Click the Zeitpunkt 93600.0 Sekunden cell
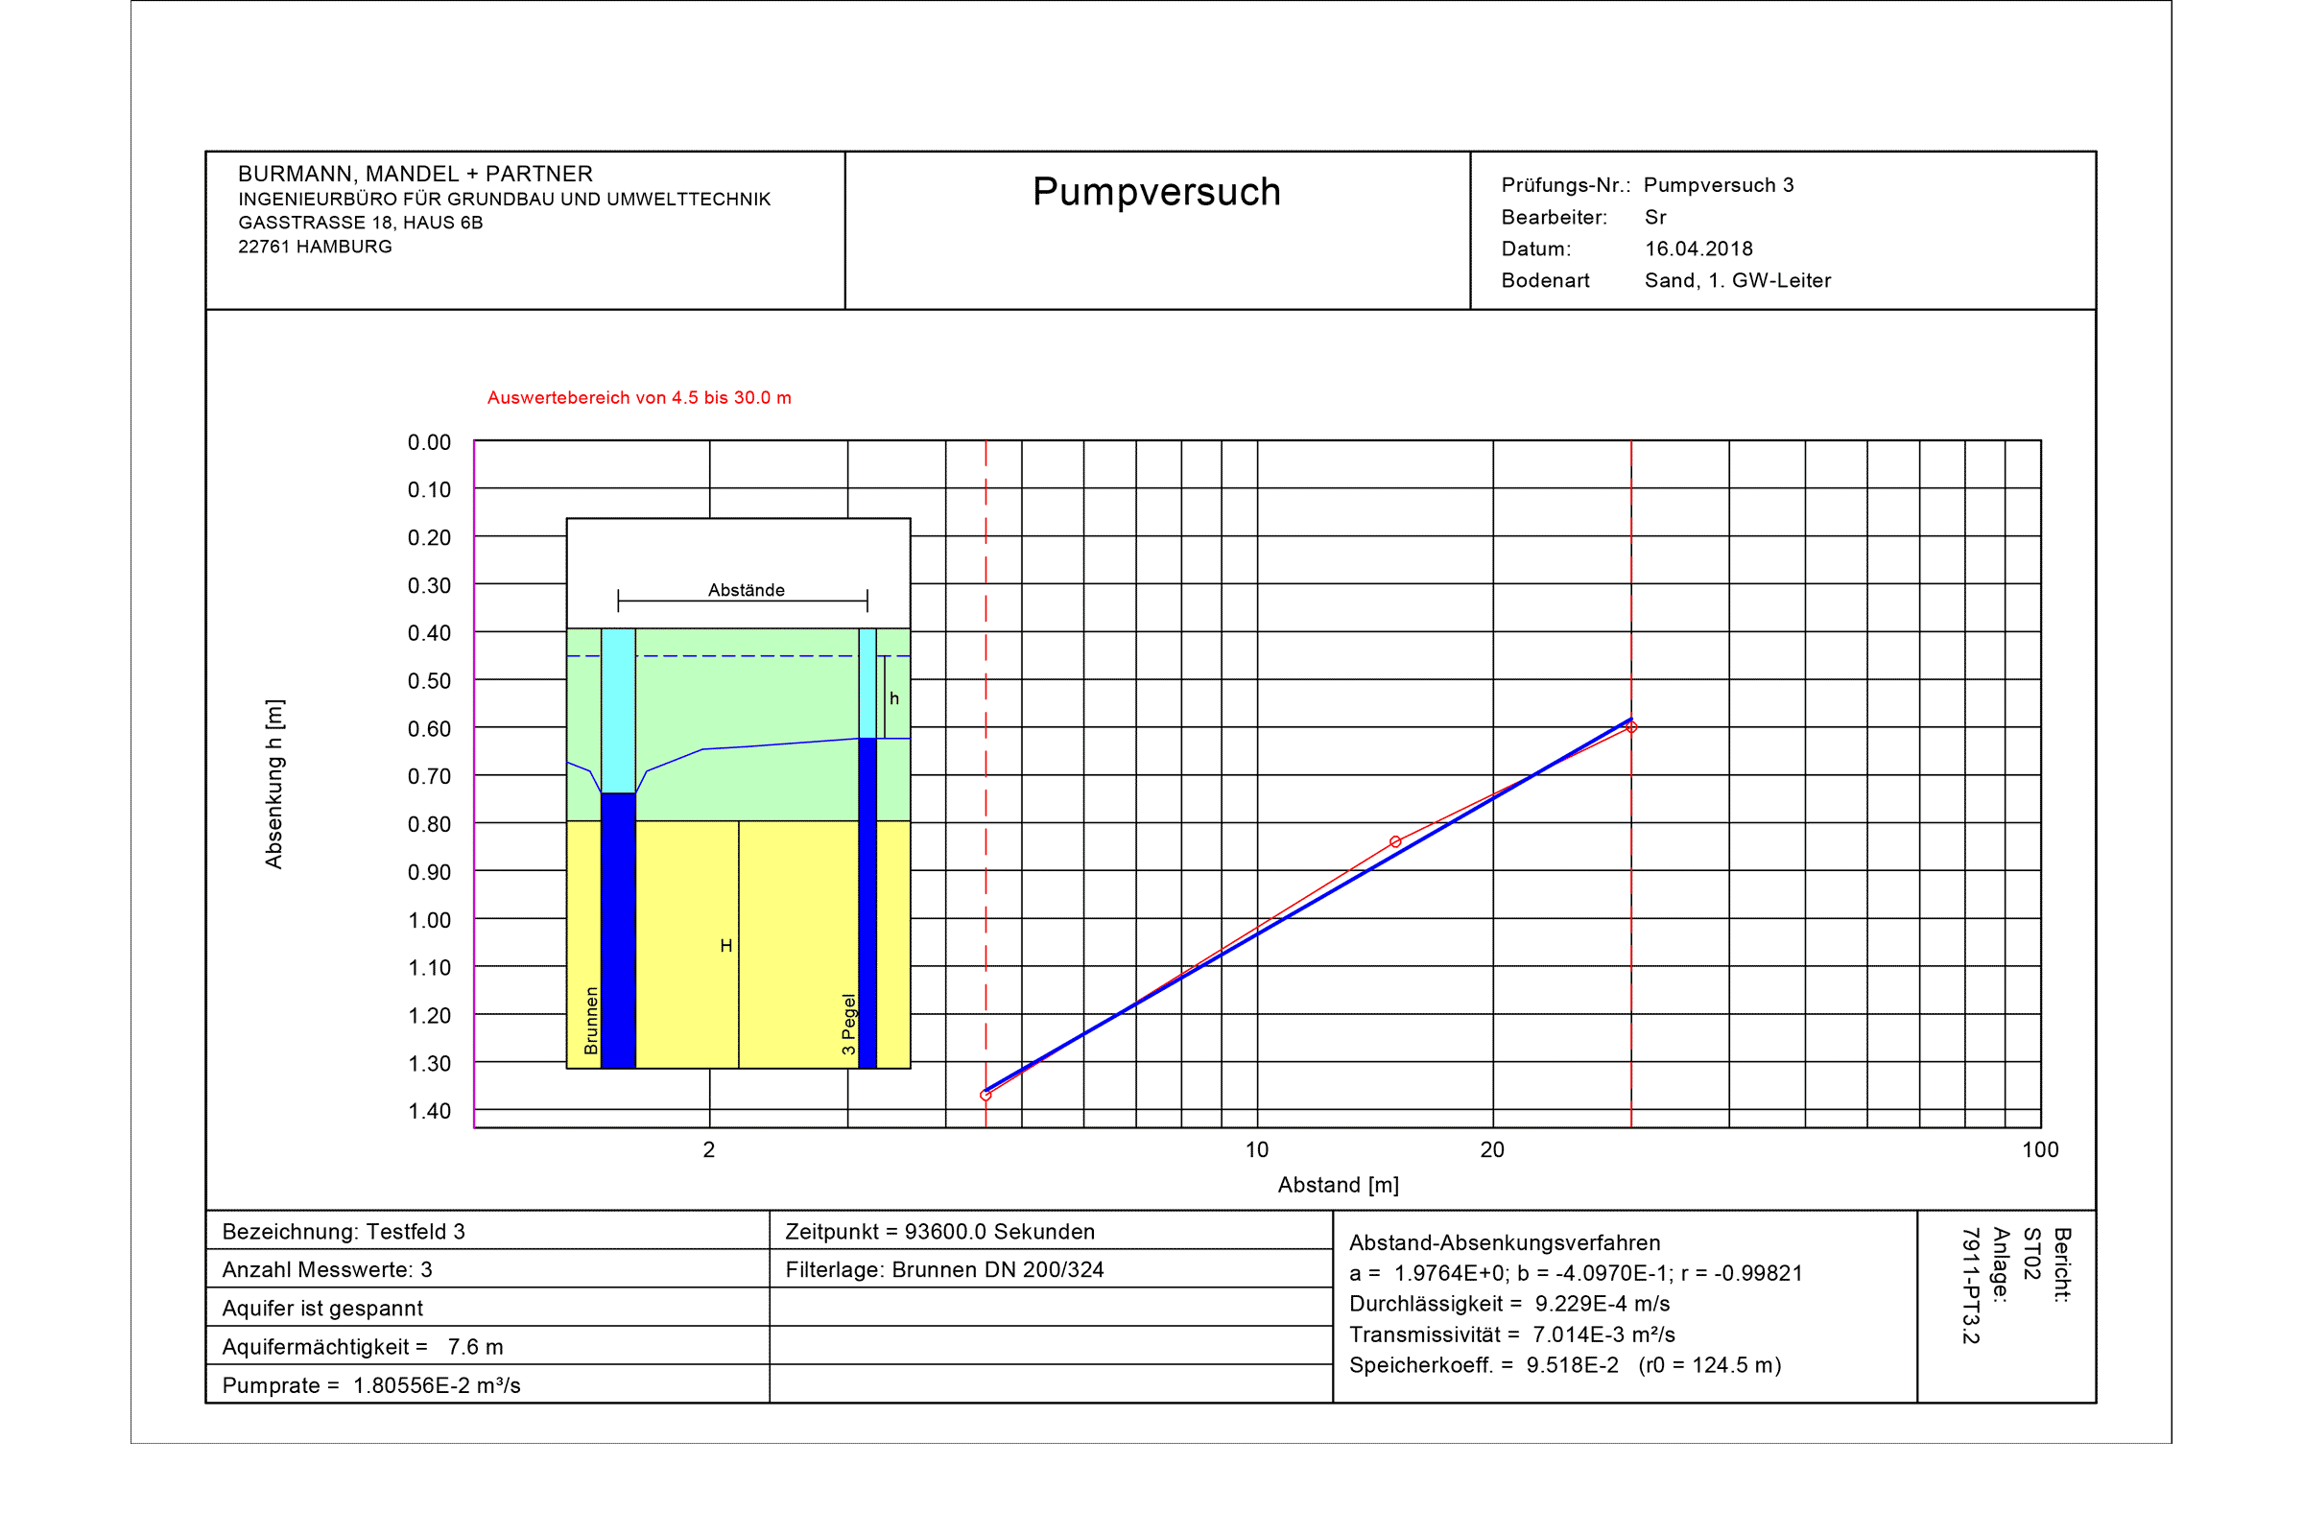The width and height of the screenshot is (2303, 1535). tap(939, 1232)
